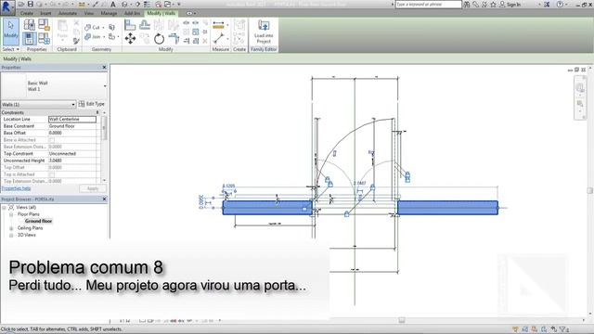Open the navigation wheel in view
Screen dimensions: 594x334
580,88
